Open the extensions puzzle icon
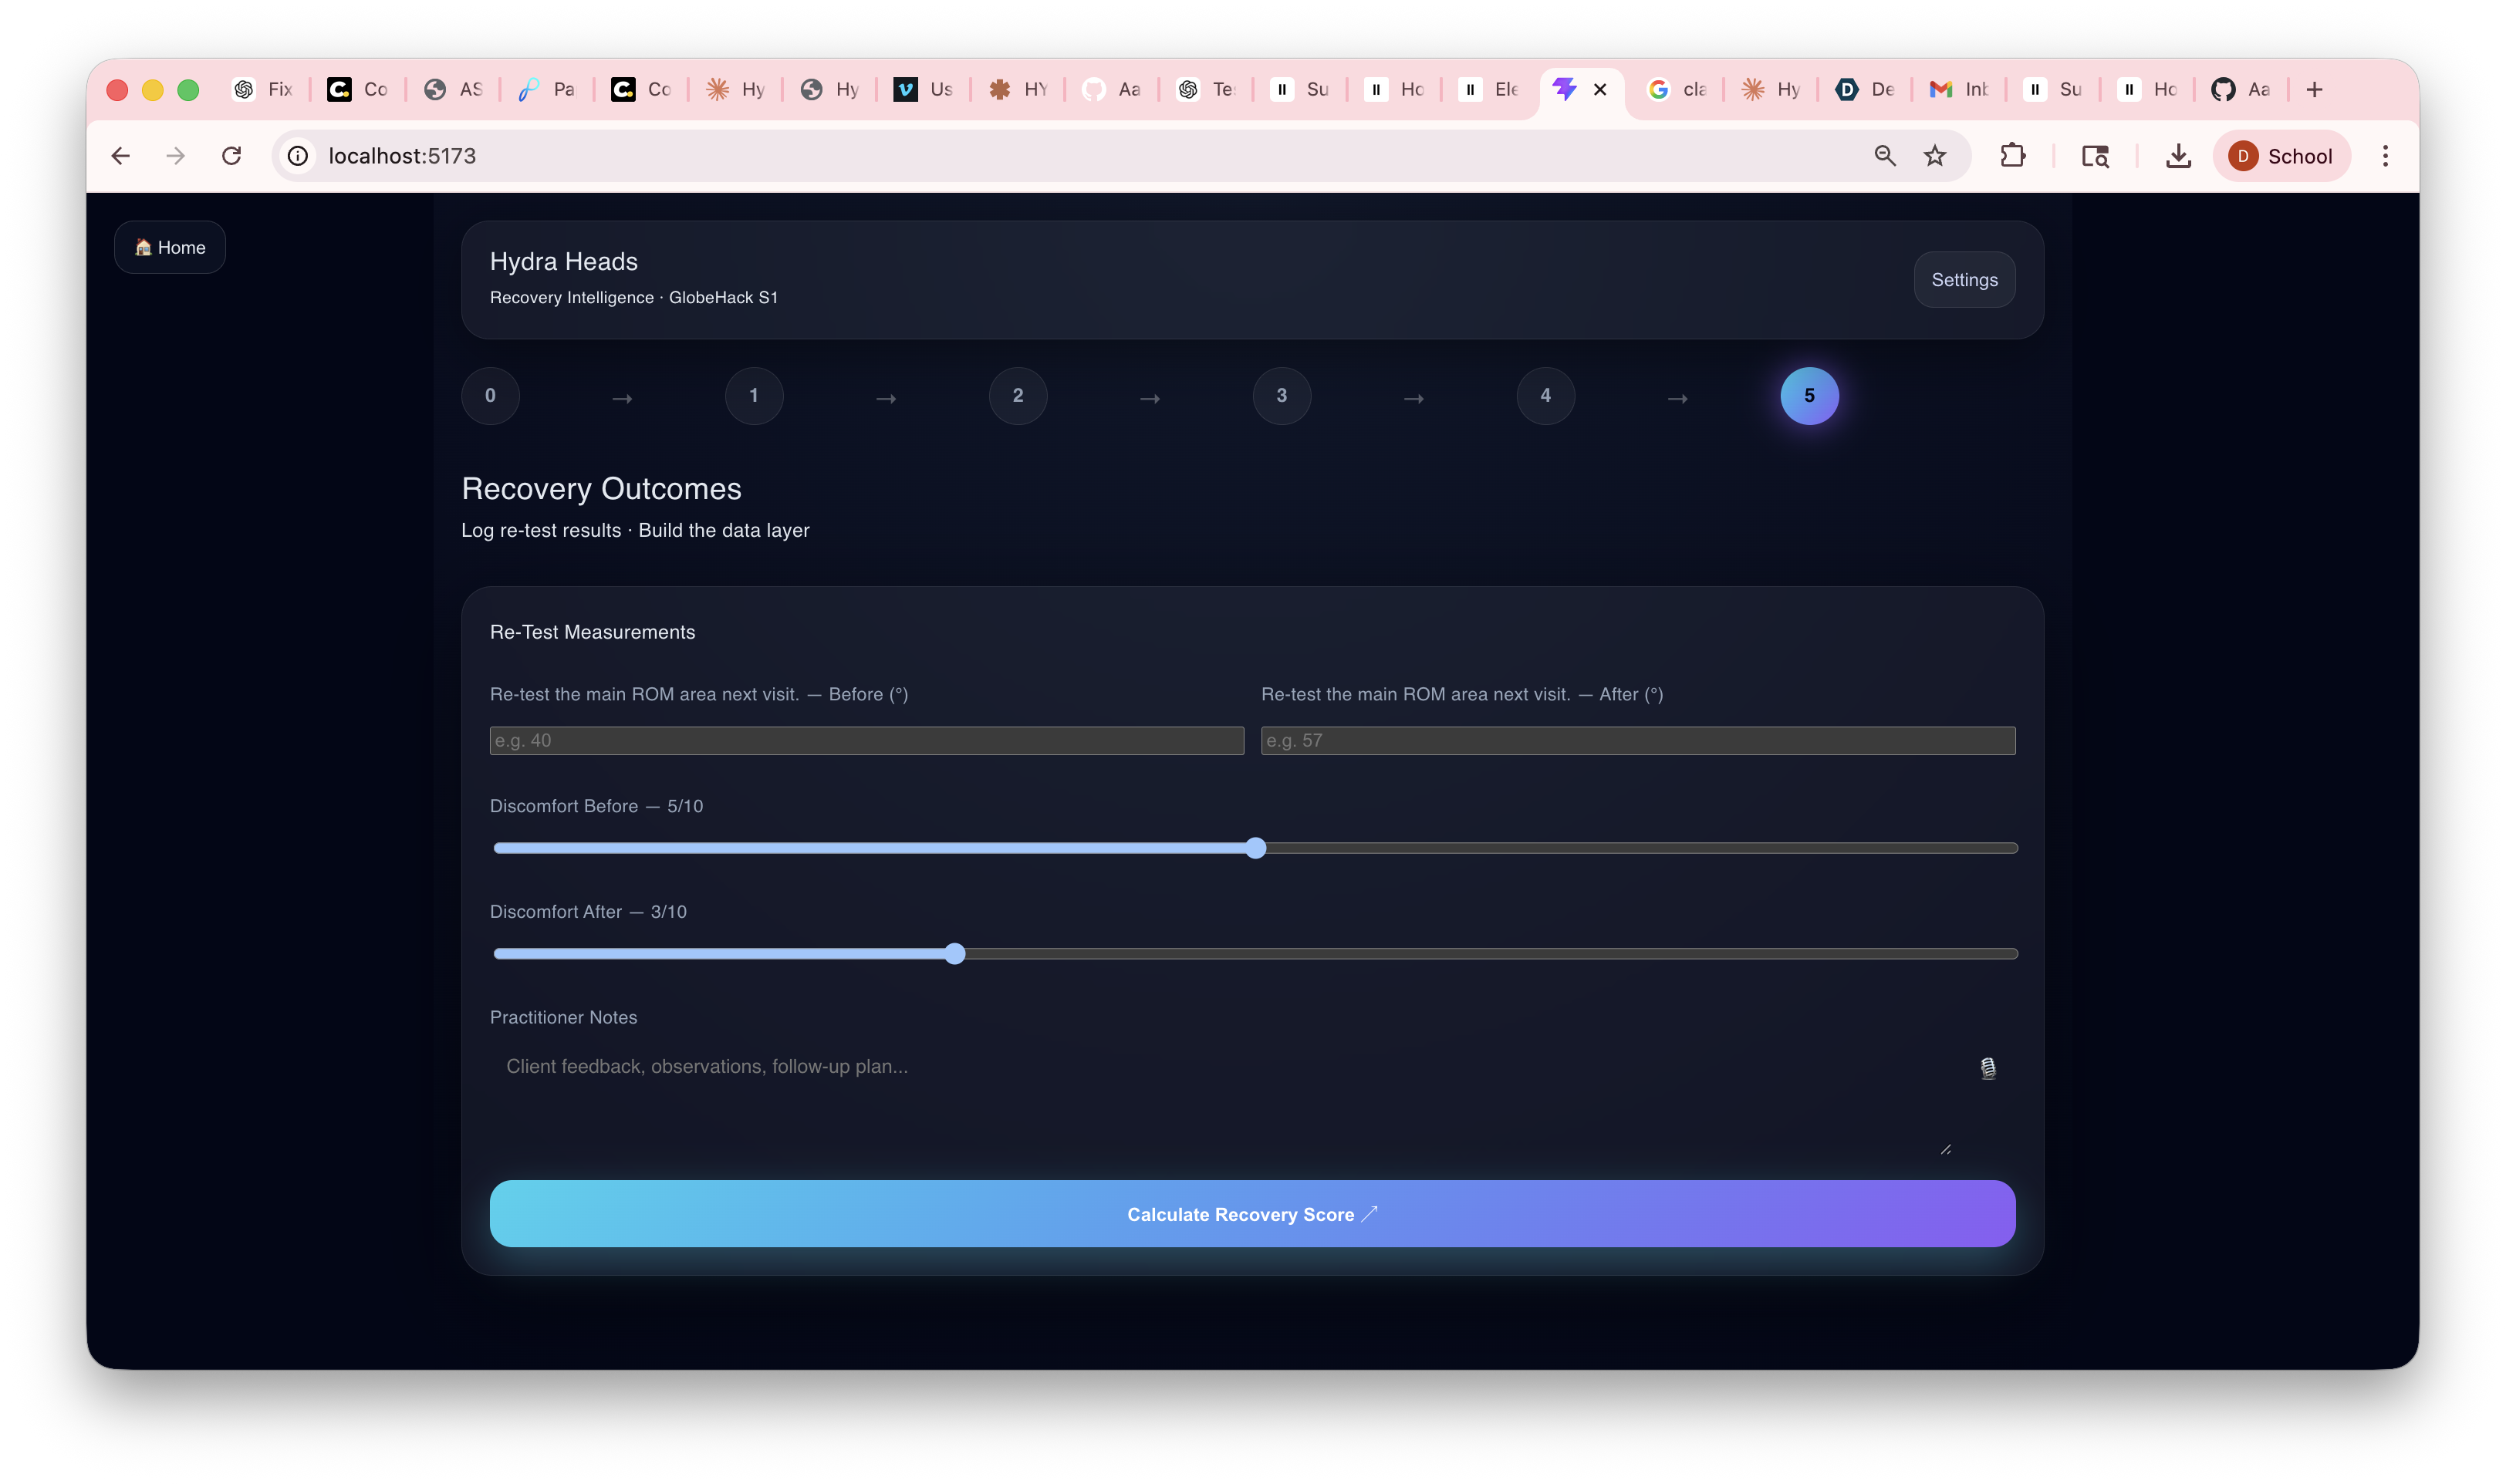The width and height of the screenshot is (2506, 1484). tap(2012, 156)
